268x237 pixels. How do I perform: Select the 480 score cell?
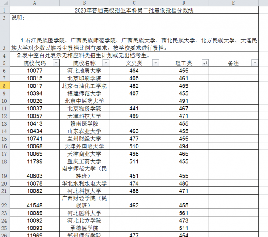[184, 183]
